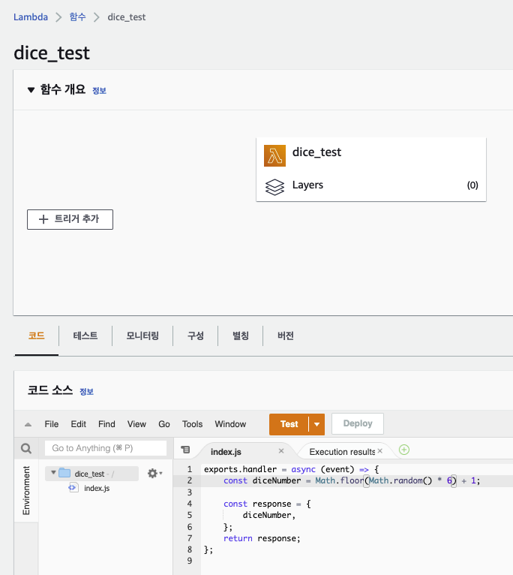Image resolution: width=513 pixels, height=575 pixels.
Task: Click the add new tab plus icon
Action: click(404, 450)
